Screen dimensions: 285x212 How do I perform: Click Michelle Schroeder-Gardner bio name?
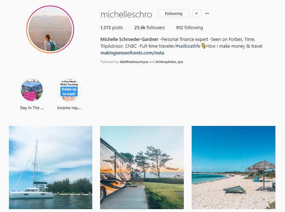tap(129, 39)
